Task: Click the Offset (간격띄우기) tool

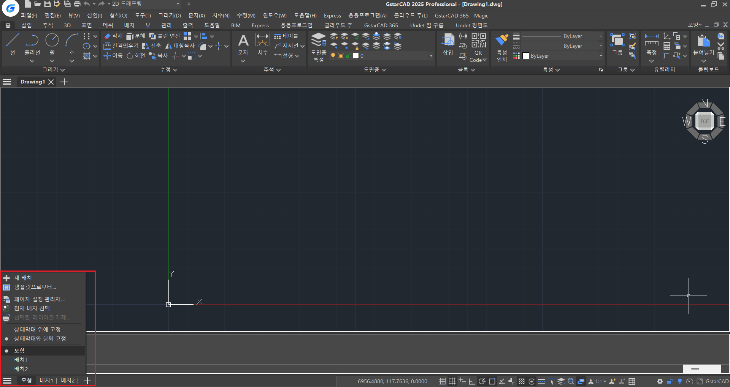Action: [121, 46]
